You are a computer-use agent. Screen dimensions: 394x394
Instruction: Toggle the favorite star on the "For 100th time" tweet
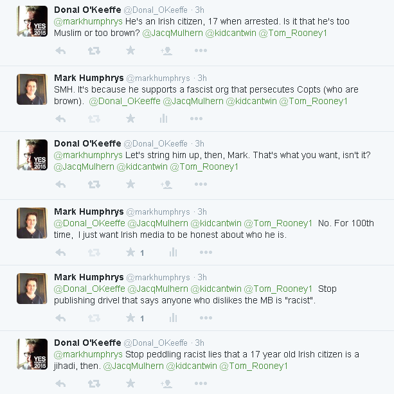[130, 253]
